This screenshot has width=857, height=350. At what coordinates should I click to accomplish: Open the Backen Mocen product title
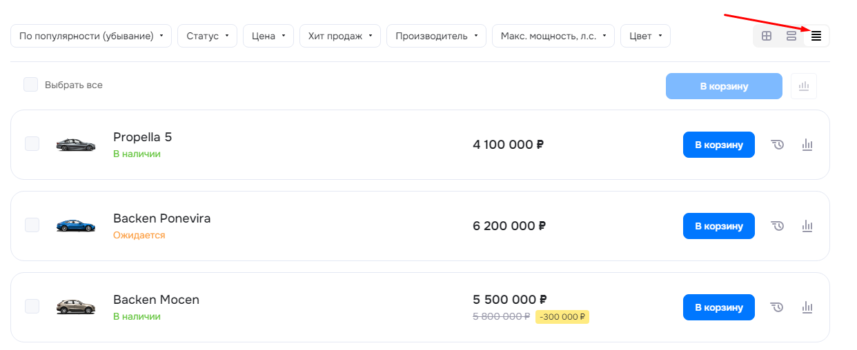(156, 300)
